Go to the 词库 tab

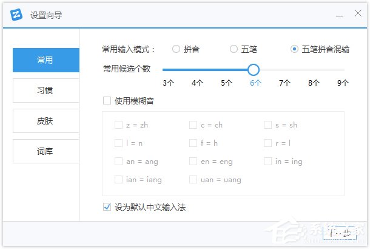(x=45, y=151)
